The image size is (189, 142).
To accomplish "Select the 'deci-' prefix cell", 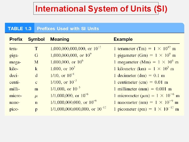I will (14, 75).
